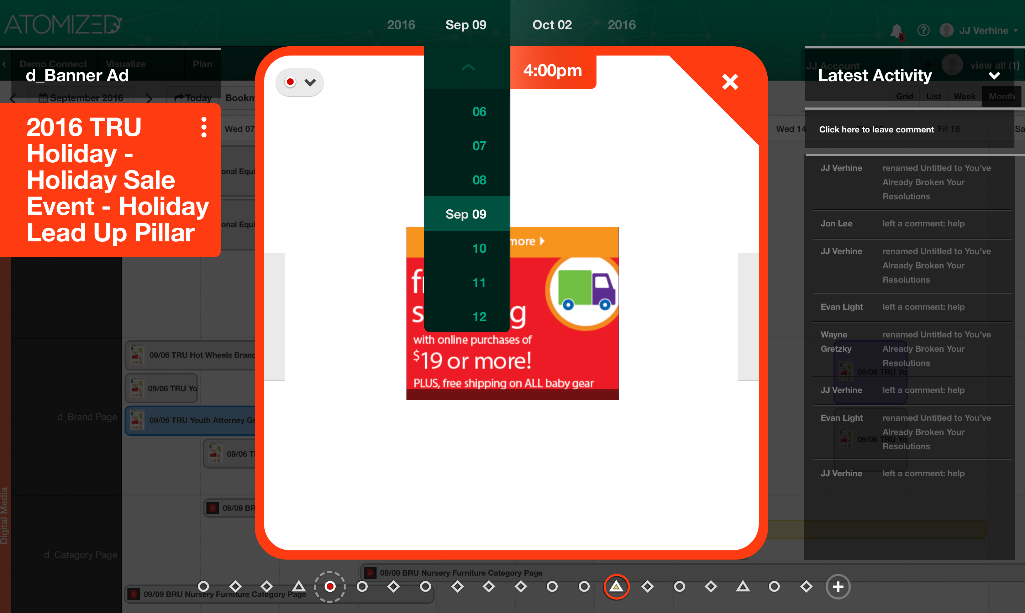The height and width of the screenshot is (613, 1025).
Task: Click the d_Brand Page row label
Action: [87, 417]
